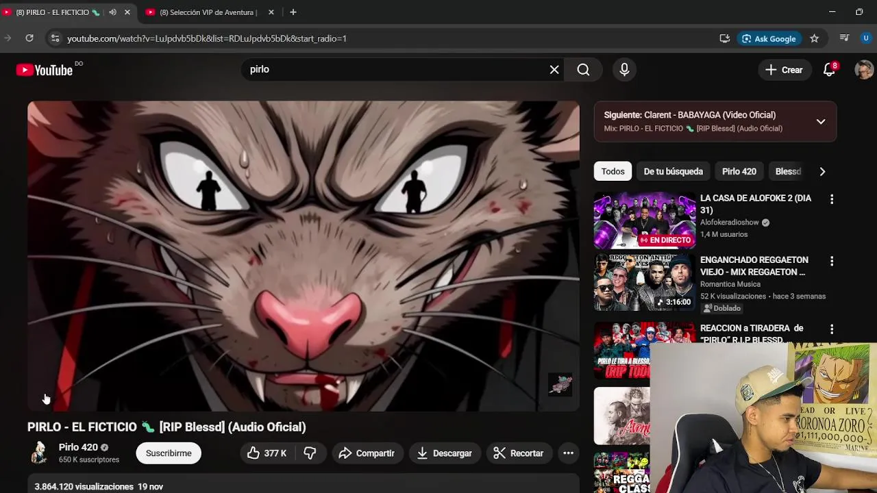877x493 pixels.
Task: Restore the browser window size
Action: (x=859, y=12)
